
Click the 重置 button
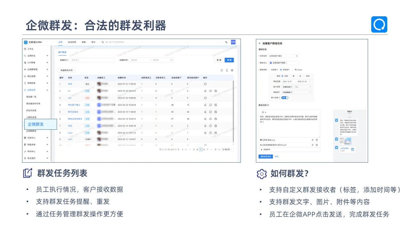(219, 60)
